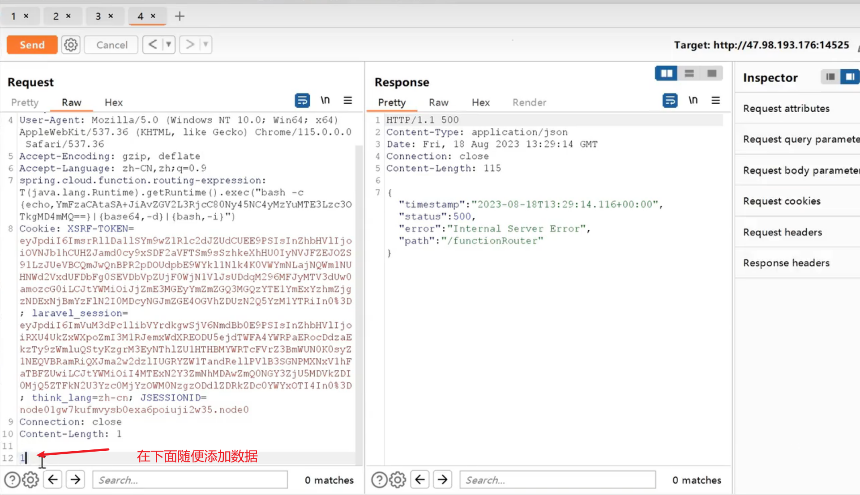The height and width of the screenshot is (495, 860).
Task: Switch to combined tab layout view
Action: (x=712, y=73)
